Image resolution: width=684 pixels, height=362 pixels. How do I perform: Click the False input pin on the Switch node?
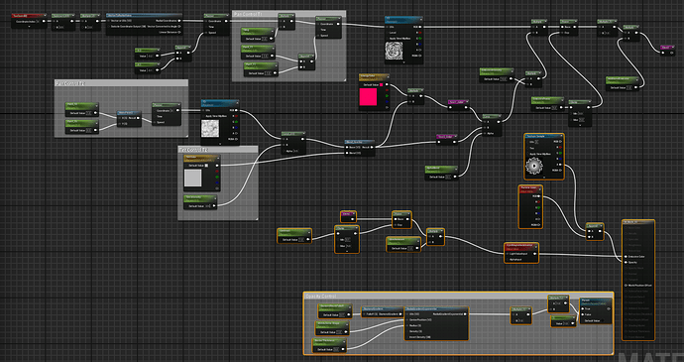coord(582,314)
